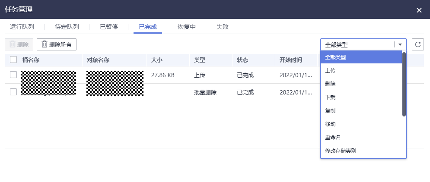
Task: Click the 桶名称 column header
Action: pyautogui.click(x=31, y=60)
